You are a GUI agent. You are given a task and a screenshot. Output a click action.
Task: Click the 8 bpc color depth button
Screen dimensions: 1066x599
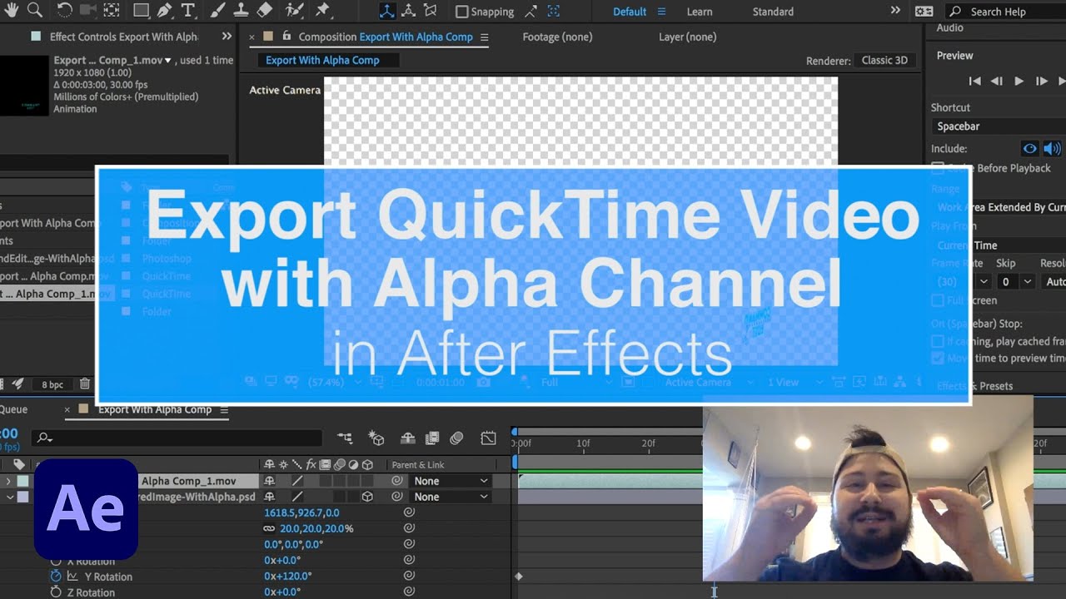pos(52,385)
